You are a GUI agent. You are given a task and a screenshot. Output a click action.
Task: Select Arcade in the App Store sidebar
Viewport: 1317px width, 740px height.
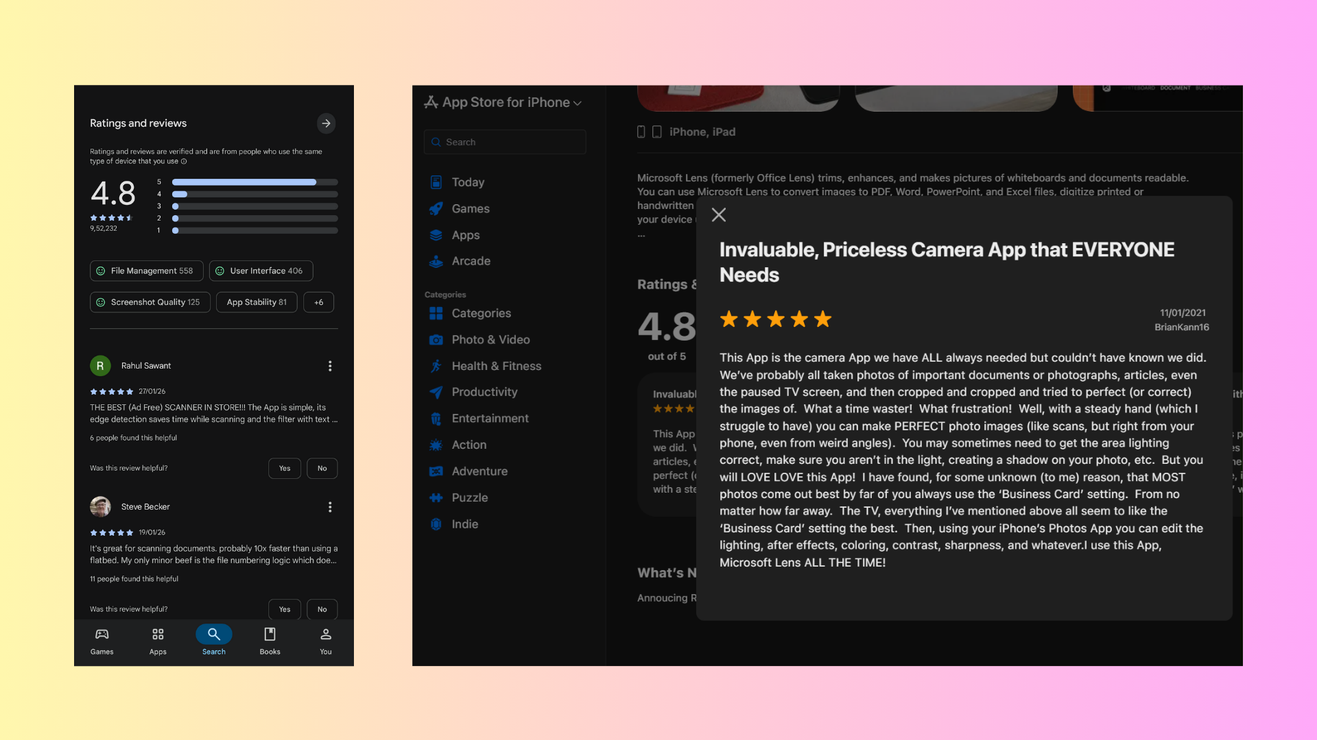pyautogui.click(x=471, y=261)
